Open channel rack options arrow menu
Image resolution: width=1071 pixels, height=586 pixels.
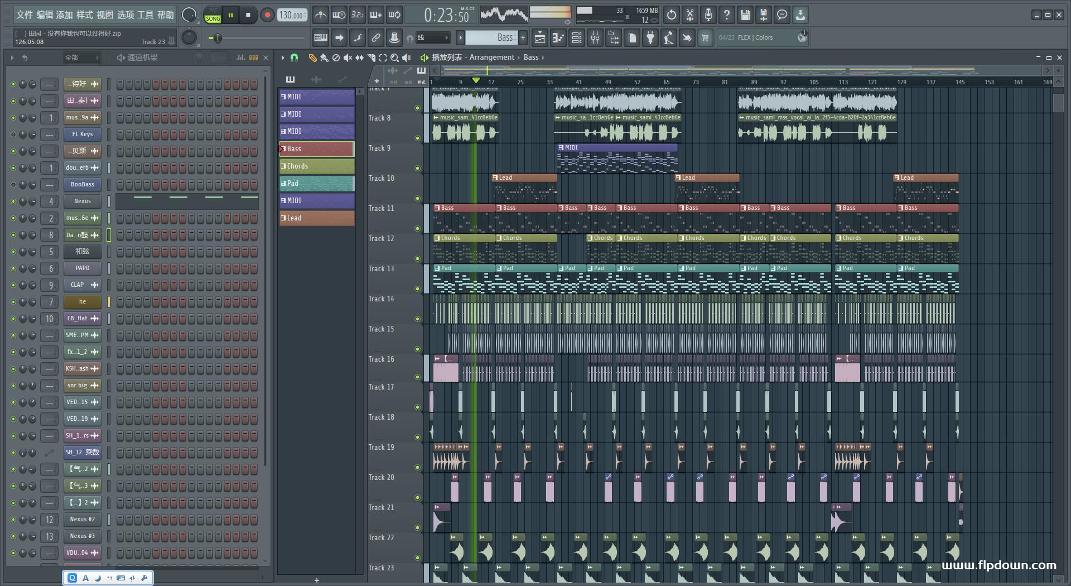click(x=12, y=57)
